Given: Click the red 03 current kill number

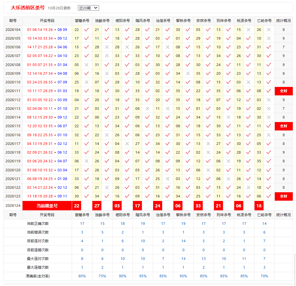Looking at the screenshot, I should pyautogui.click(x=117, y=206).
